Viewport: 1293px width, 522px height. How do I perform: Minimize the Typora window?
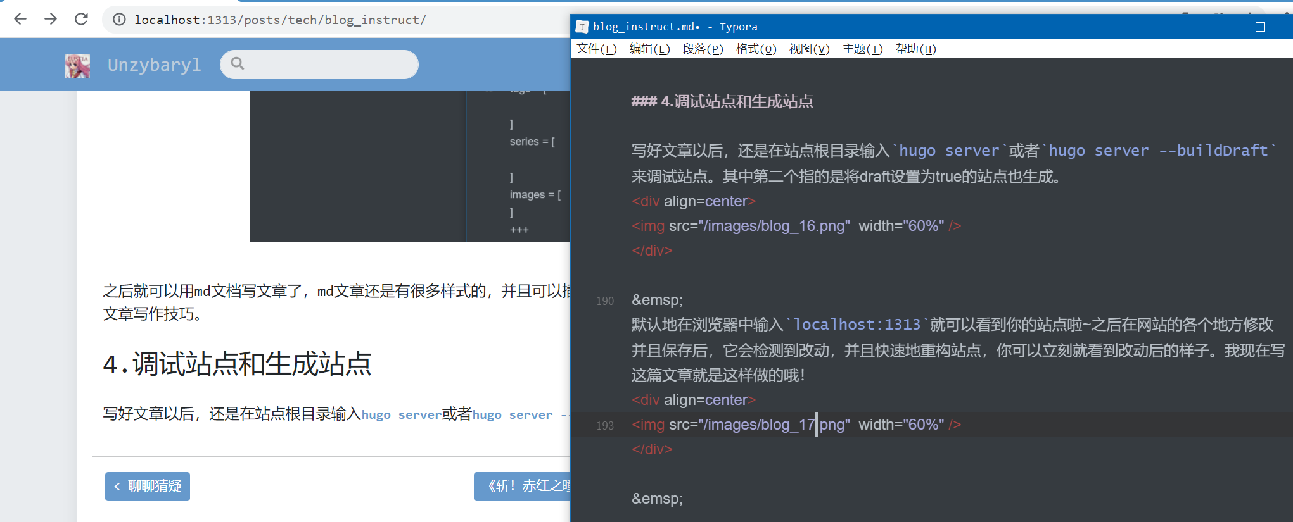click(x=1216, y=27)
